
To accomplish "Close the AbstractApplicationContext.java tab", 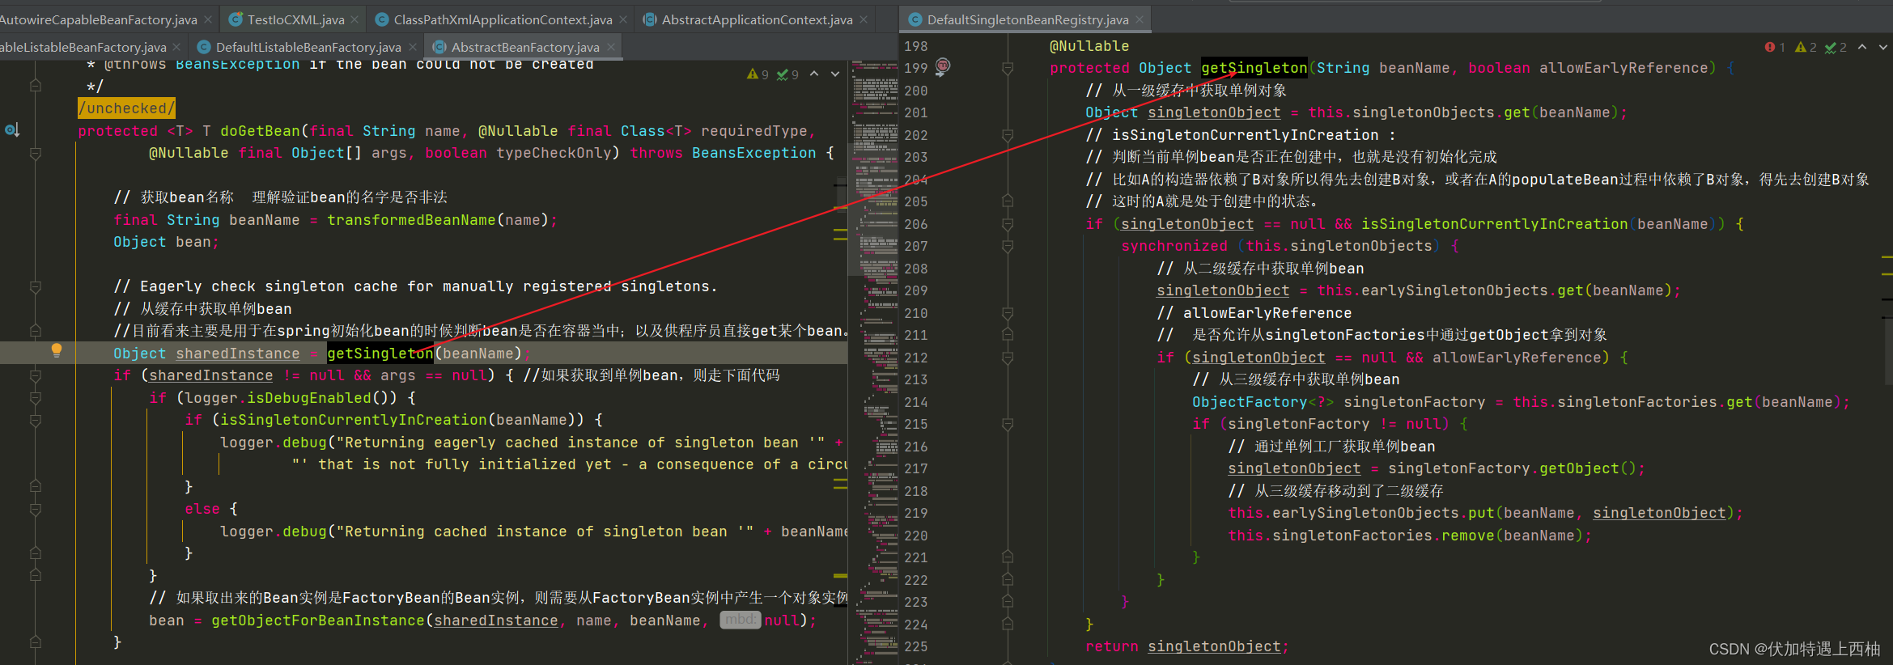I will 864,19.
